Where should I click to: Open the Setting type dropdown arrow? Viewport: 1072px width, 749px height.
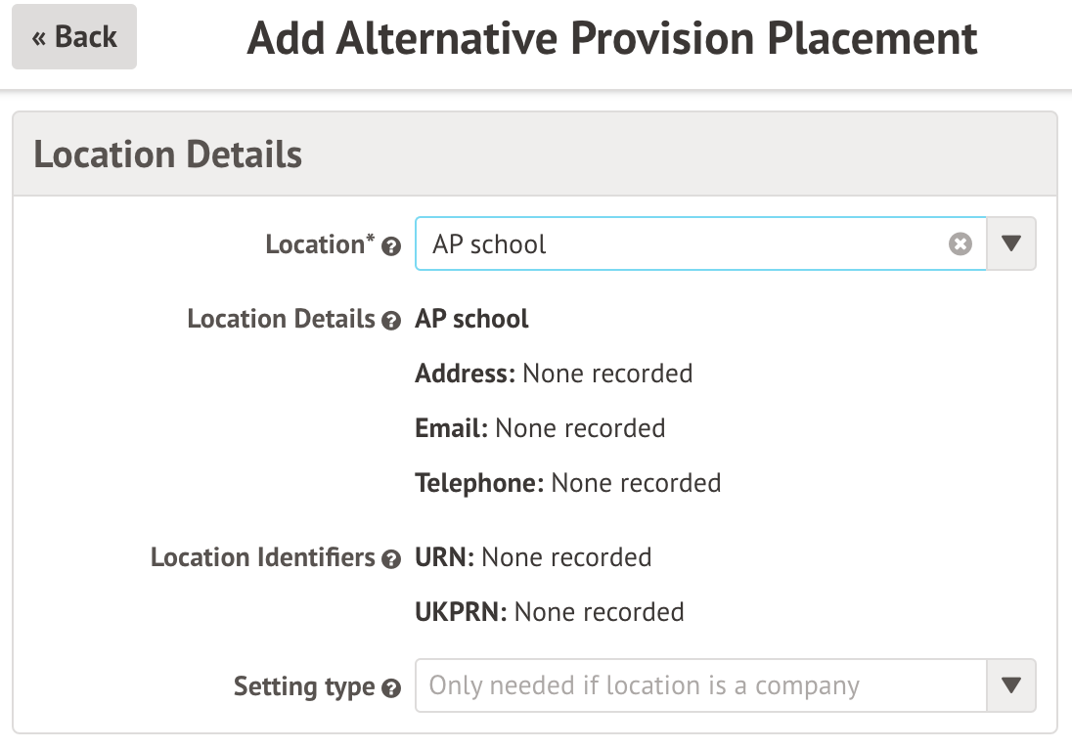click(1011, 685)
